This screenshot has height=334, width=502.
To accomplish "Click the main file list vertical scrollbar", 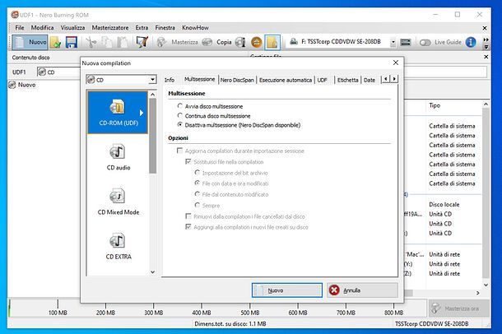I will click(x=486, y=194).
